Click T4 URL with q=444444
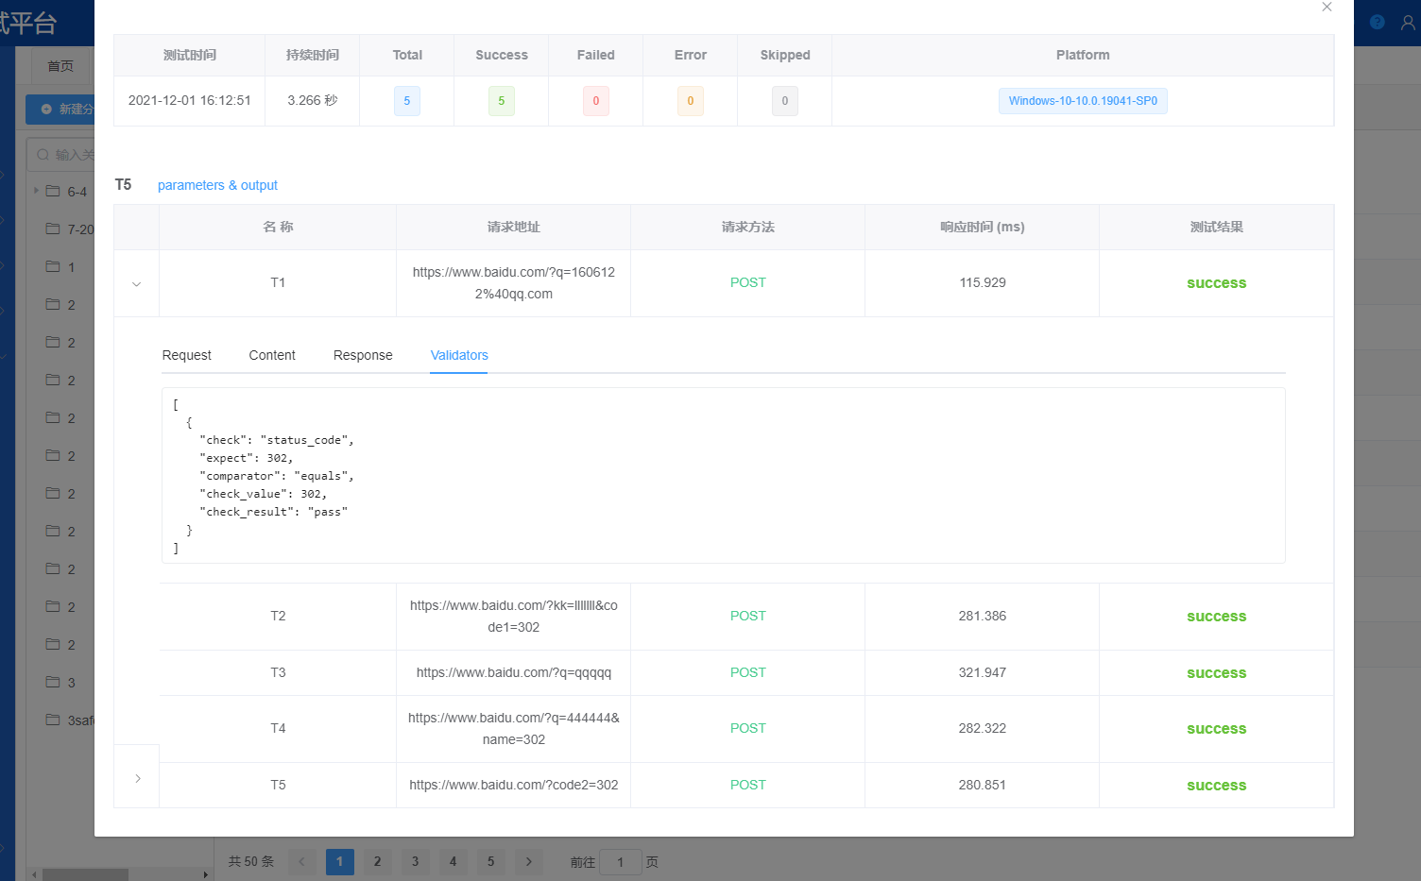Image resolution: width=1421 pixels, height=881 pixels. (x=514, y=729)
